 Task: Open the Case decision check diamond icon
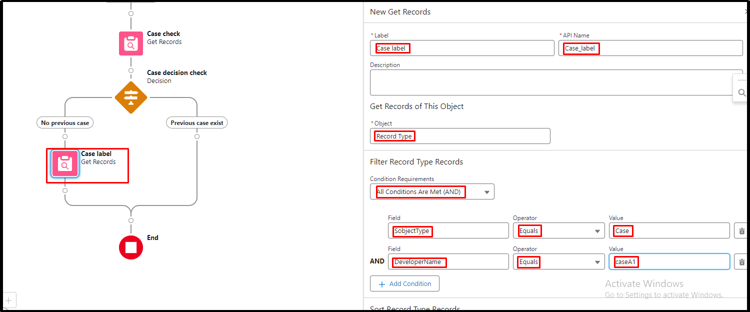(131, 97)
